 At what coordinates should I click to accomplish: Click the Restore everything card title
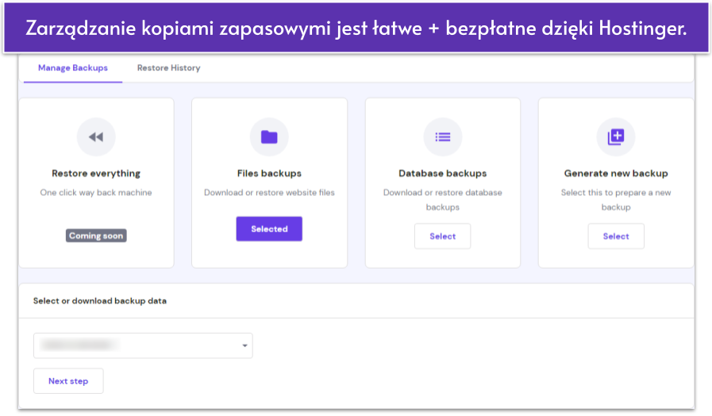pyautogui.click(x=96, y=174)
